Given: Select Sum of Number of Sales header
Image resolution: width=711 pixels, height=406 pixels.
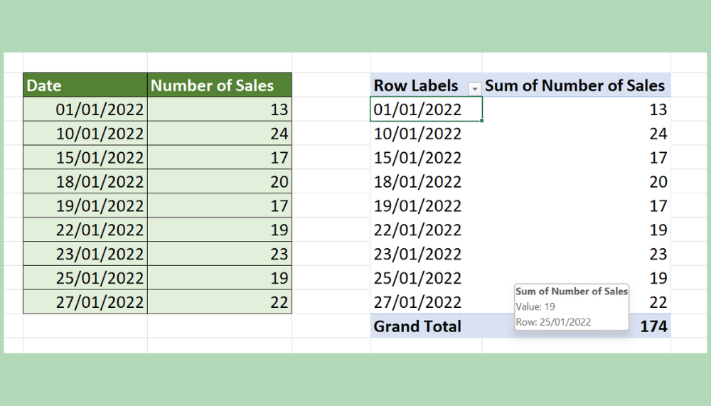Looking at the screenshot, I should click(575, 86).
